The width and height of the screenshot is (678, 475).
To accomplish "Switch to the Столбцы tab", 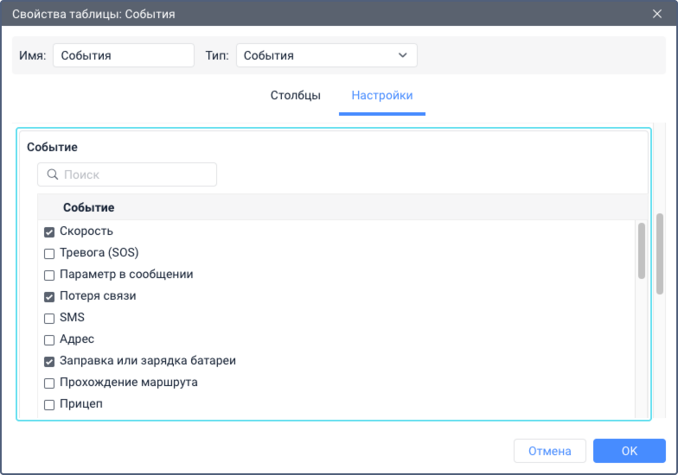I will click(x=296, y=95).
